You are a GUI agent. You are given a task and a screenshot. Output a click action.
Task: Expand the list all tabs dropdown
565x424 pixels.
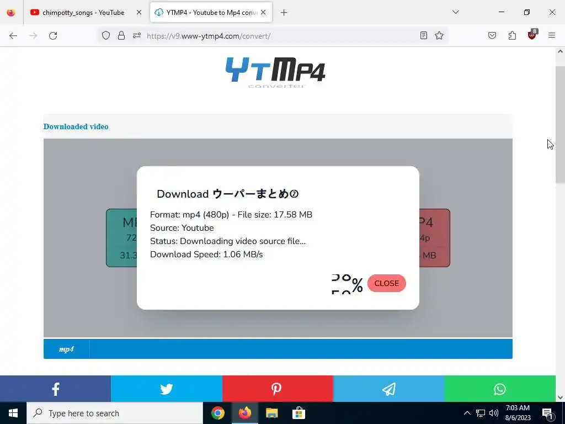tap(456, 12)
